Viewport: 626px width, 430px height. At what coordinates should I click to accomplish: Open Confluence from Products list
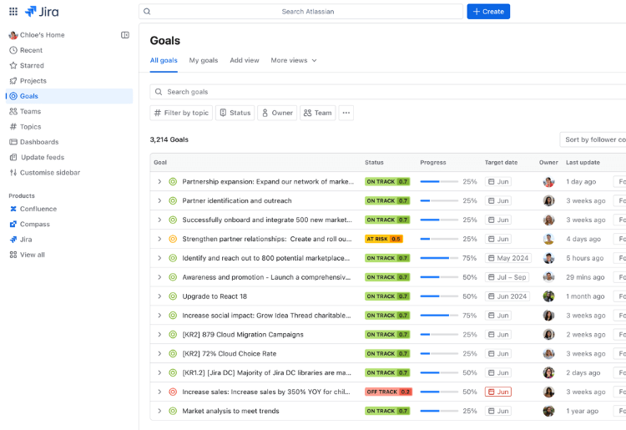click(38, 209)
